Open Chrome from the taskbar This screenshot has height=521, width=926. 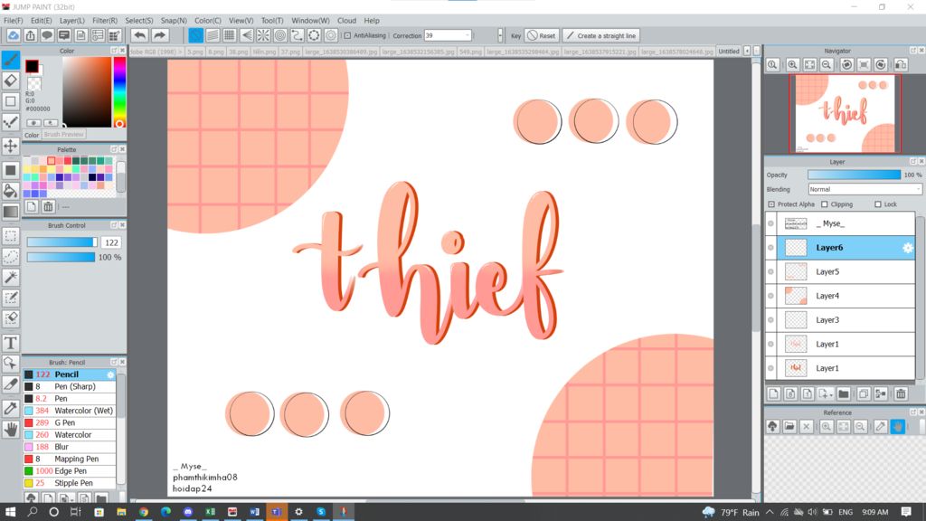click(x=144, y=512)
